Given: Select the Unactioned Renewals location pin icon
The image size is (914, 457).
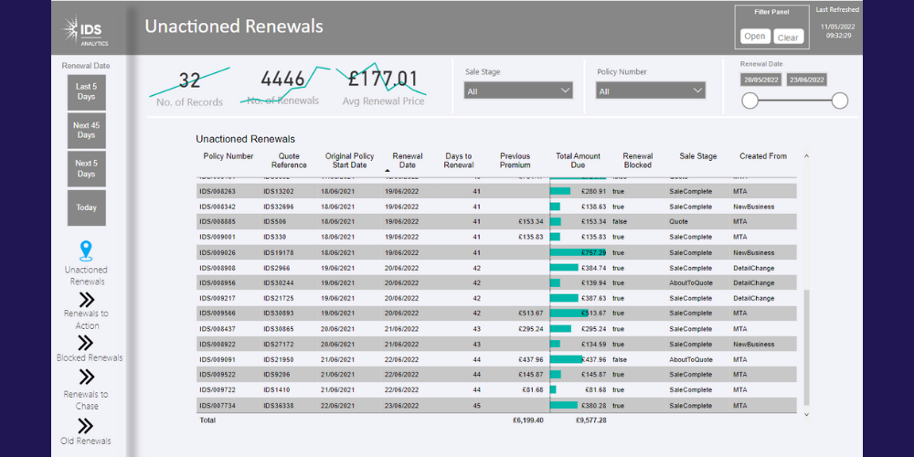Looking at the screenshot, I should [86, 251].
